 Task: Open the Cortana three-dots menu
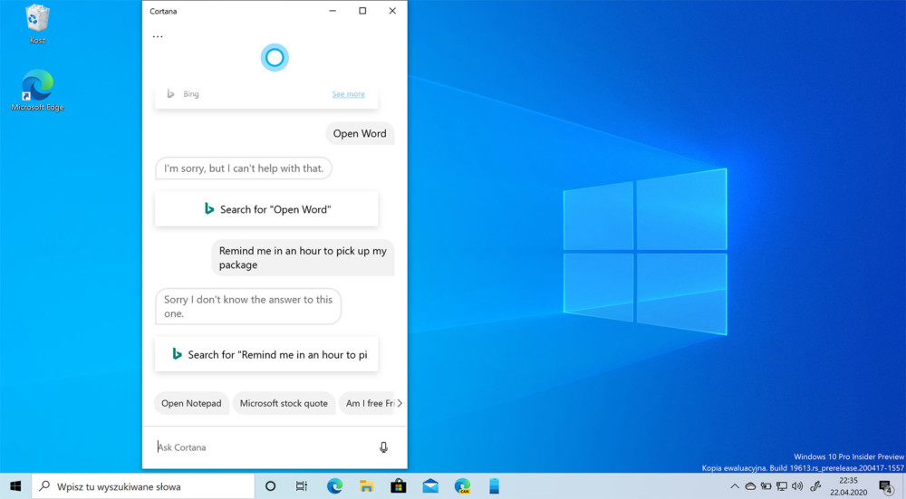click(158, 36)
